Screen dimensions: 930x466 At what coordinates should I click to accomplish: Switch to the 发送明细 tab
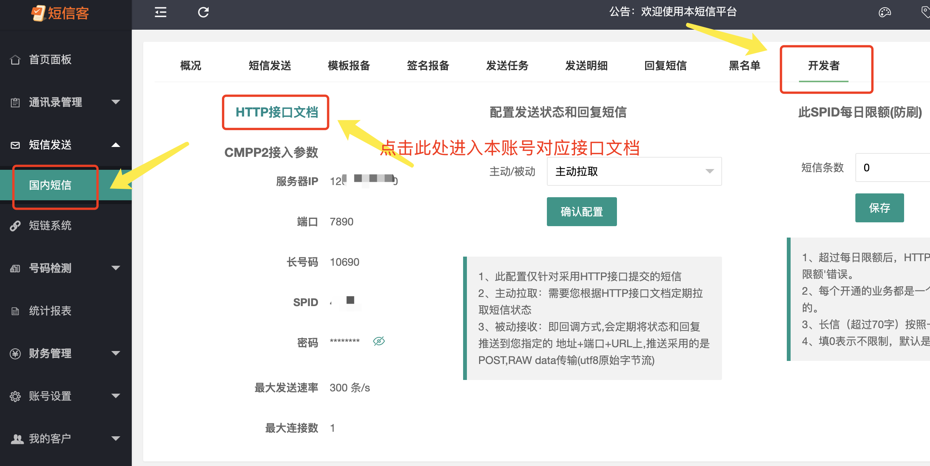[x=586, y=65]
